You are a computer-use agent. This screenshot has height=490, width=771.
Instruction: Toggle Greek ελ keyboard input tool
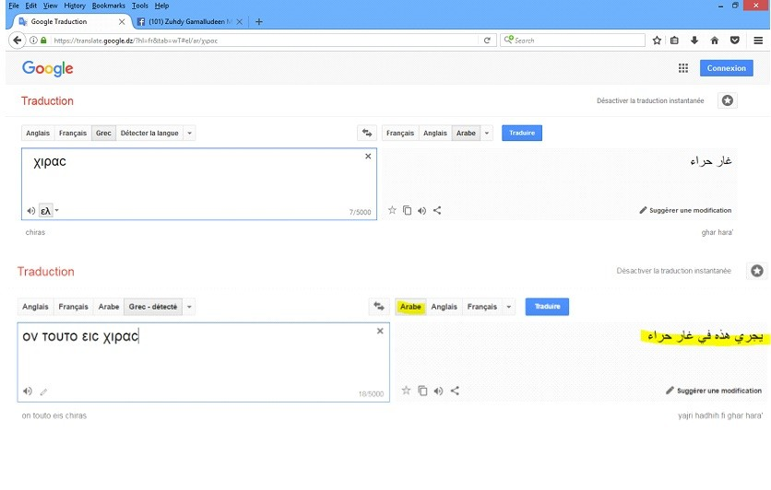click(x=45, y=211)
